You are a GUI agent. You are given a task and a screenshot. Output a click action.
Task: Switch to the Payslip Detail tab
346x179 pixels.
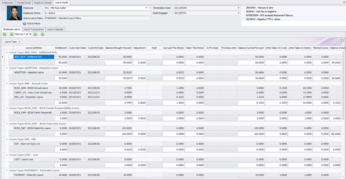click(23, 2)
